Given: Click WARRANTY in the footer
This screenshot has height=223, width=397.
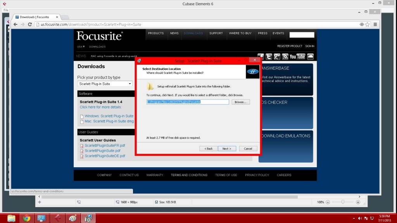Looking at the screenshot, I should pyautogui.click(x=155, y=175).
